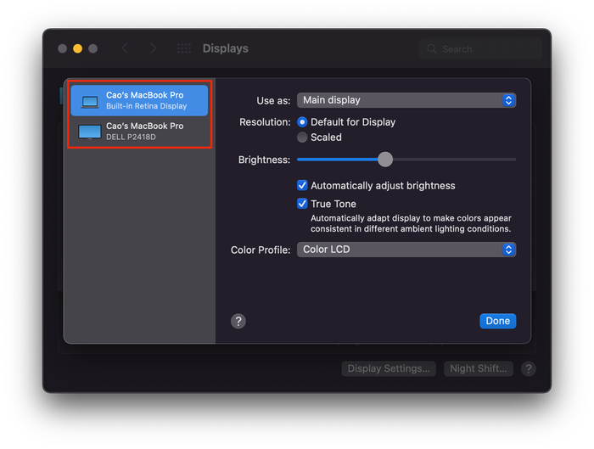Click the back navigation arrow
Screen dimensions: 594x449
(125, 48)
